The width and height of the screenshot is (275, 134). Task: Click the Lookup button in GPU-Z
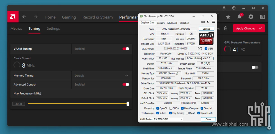207,29
